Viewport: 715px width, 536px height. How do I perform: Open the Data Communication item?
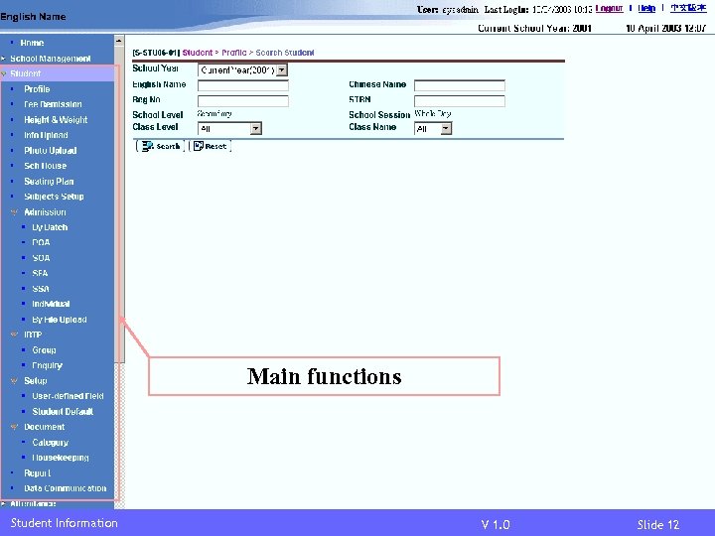pos(66,488)
